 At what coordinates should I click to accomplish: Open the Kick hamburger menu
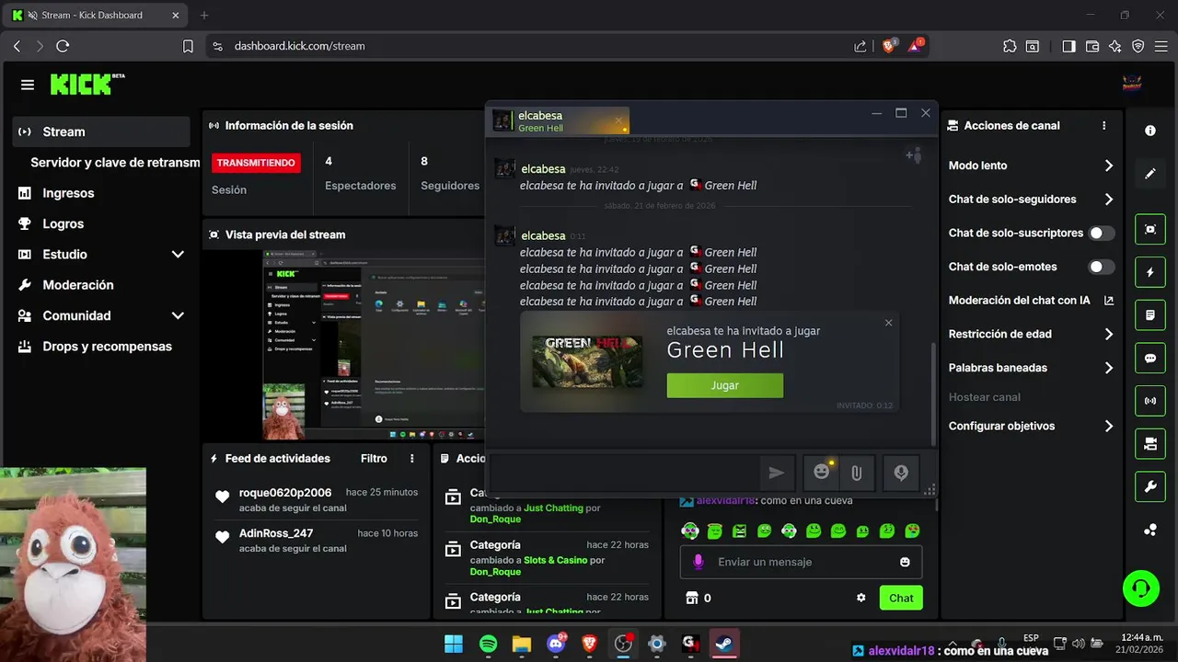tap(28, 85)
